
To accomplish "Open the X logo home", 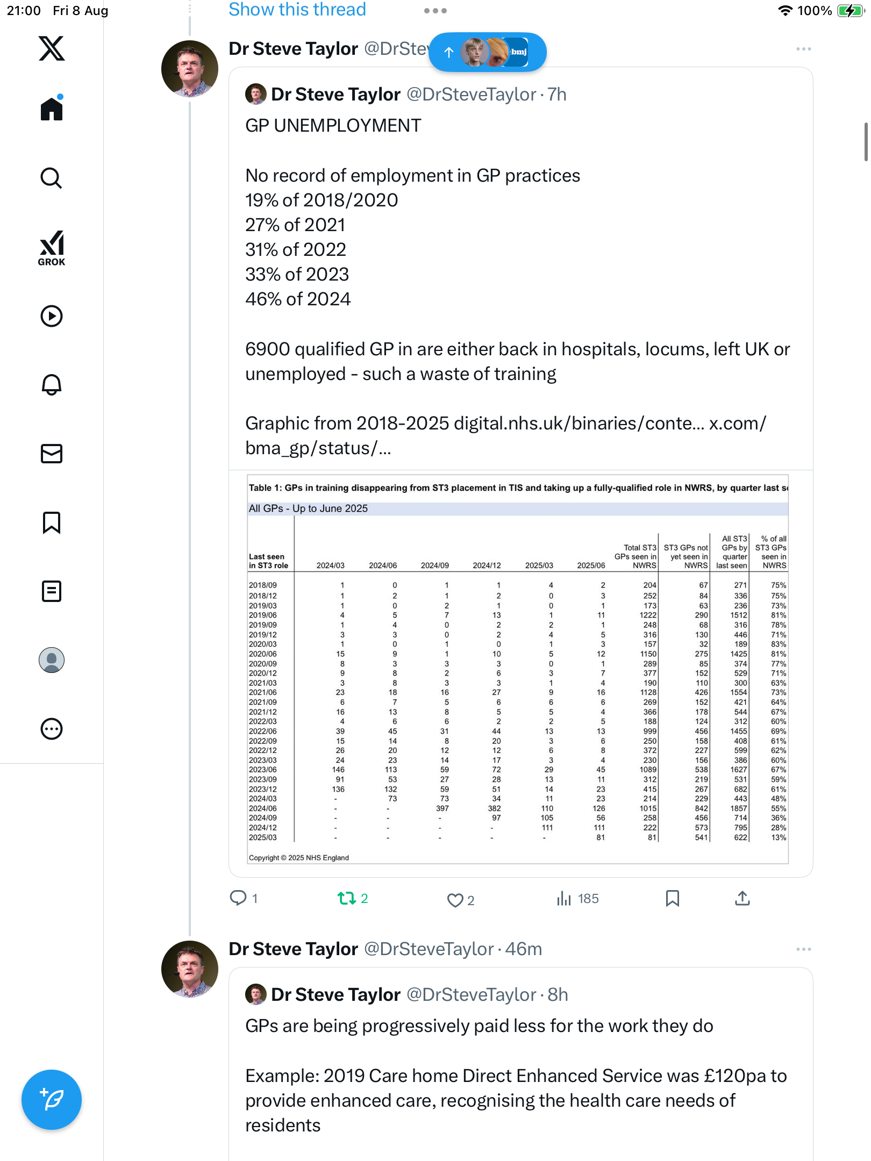I will click(52, 48).
